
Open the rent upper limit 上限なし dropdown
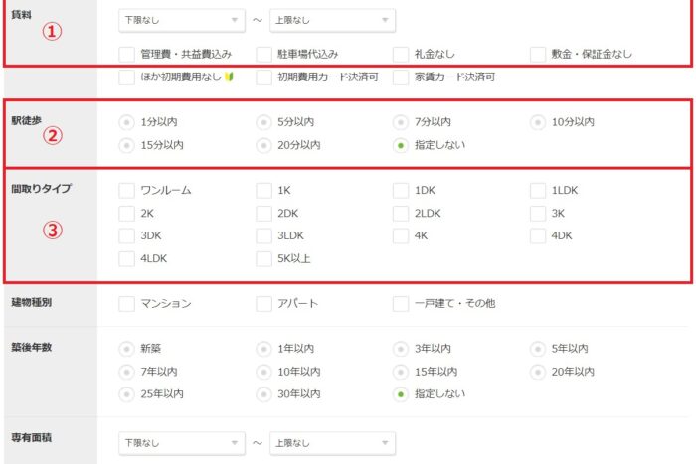(x=332, y=20)
